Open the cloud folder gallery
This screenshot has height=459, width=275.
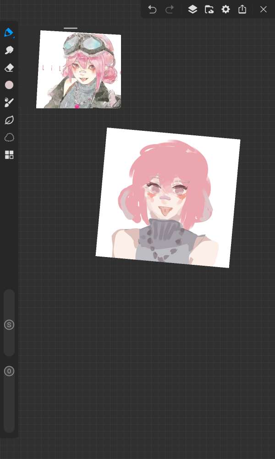point(209,9)
